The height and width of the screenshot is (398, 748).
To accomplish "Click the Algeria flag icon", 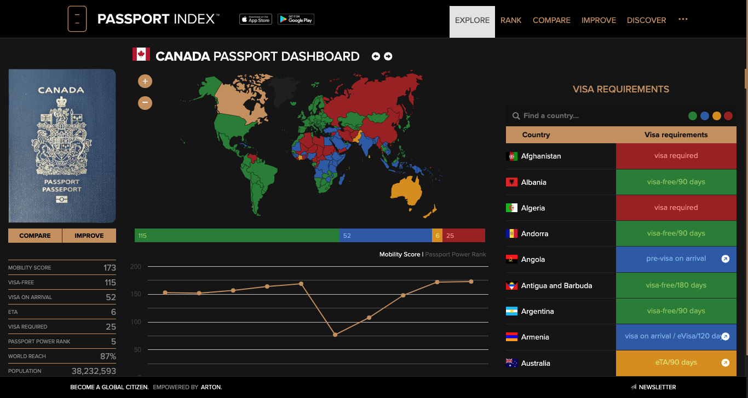I will [512, 208].
